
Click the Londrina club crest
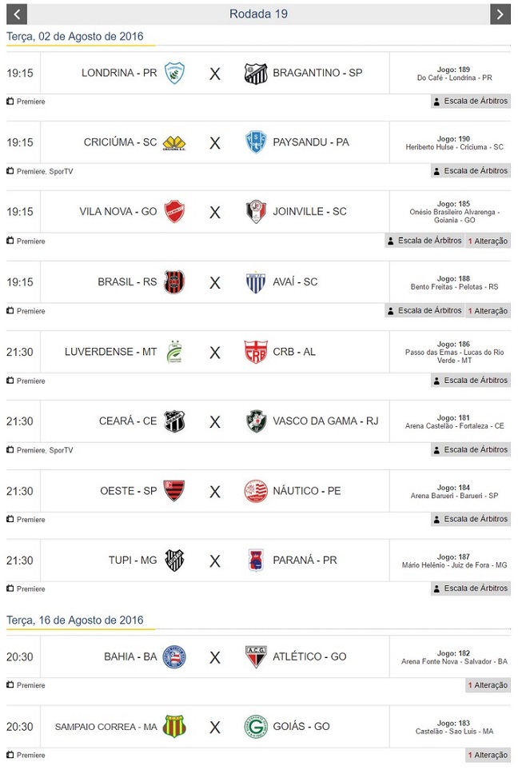pyautogui.click(x=174, y=73)
